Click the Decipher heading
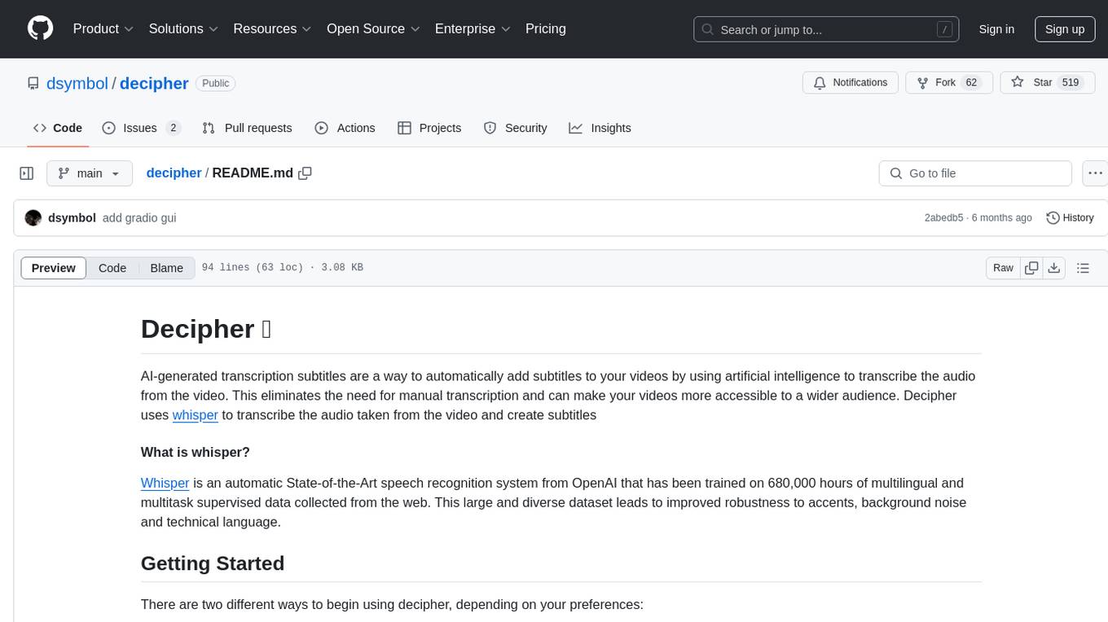The width and height of the screenshot is (1108, 622). pyautogui.click(x=206, y=328)
